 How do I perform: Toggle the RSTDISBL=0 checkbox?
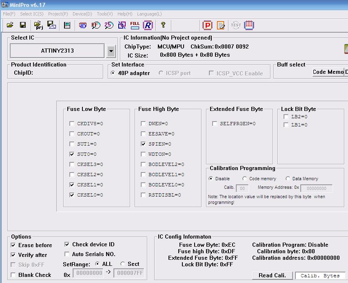pos(143,195)
